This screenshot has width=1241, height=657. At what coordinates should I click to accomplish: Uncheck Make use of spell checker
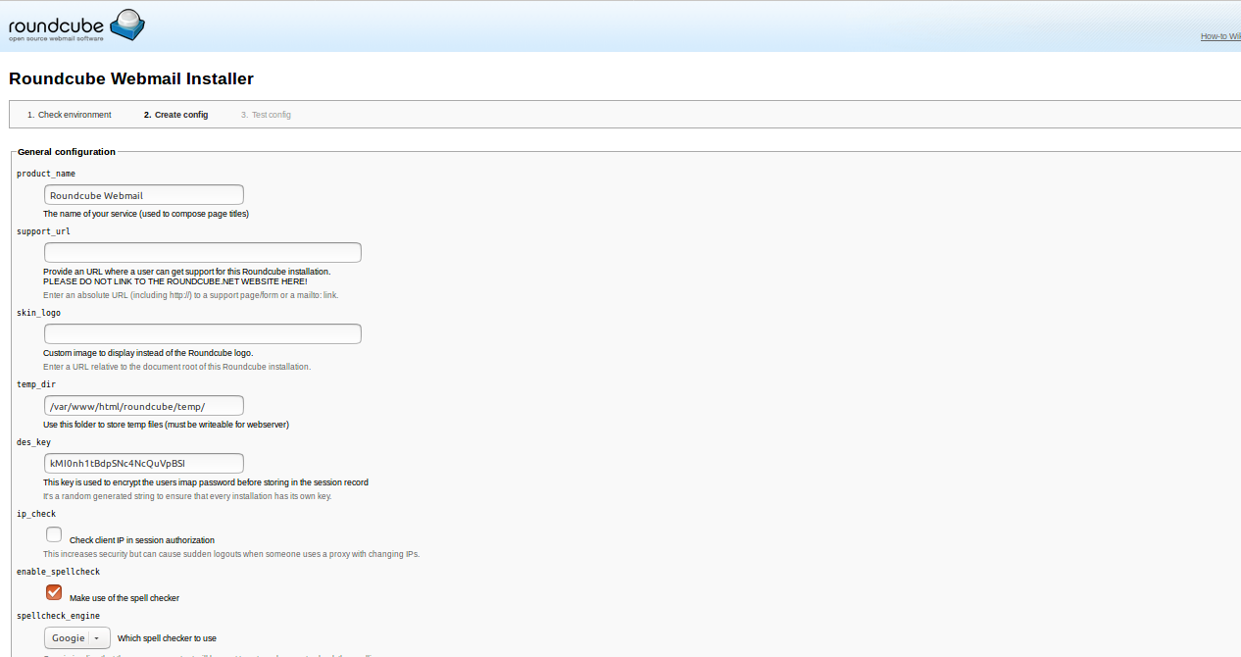pyautogui.click(x=54, y=591)
